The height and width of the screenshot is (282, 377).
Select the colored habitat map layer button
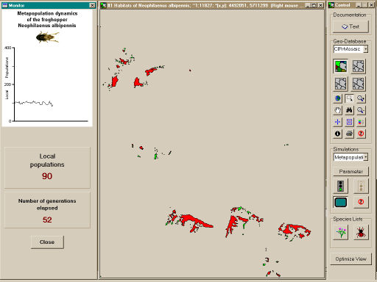coord(340,66)
